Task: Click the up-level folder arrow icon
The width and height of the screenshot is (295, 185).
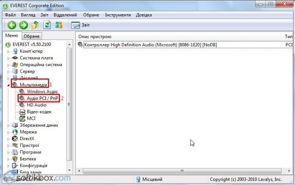Action: (x=35, y=25)
